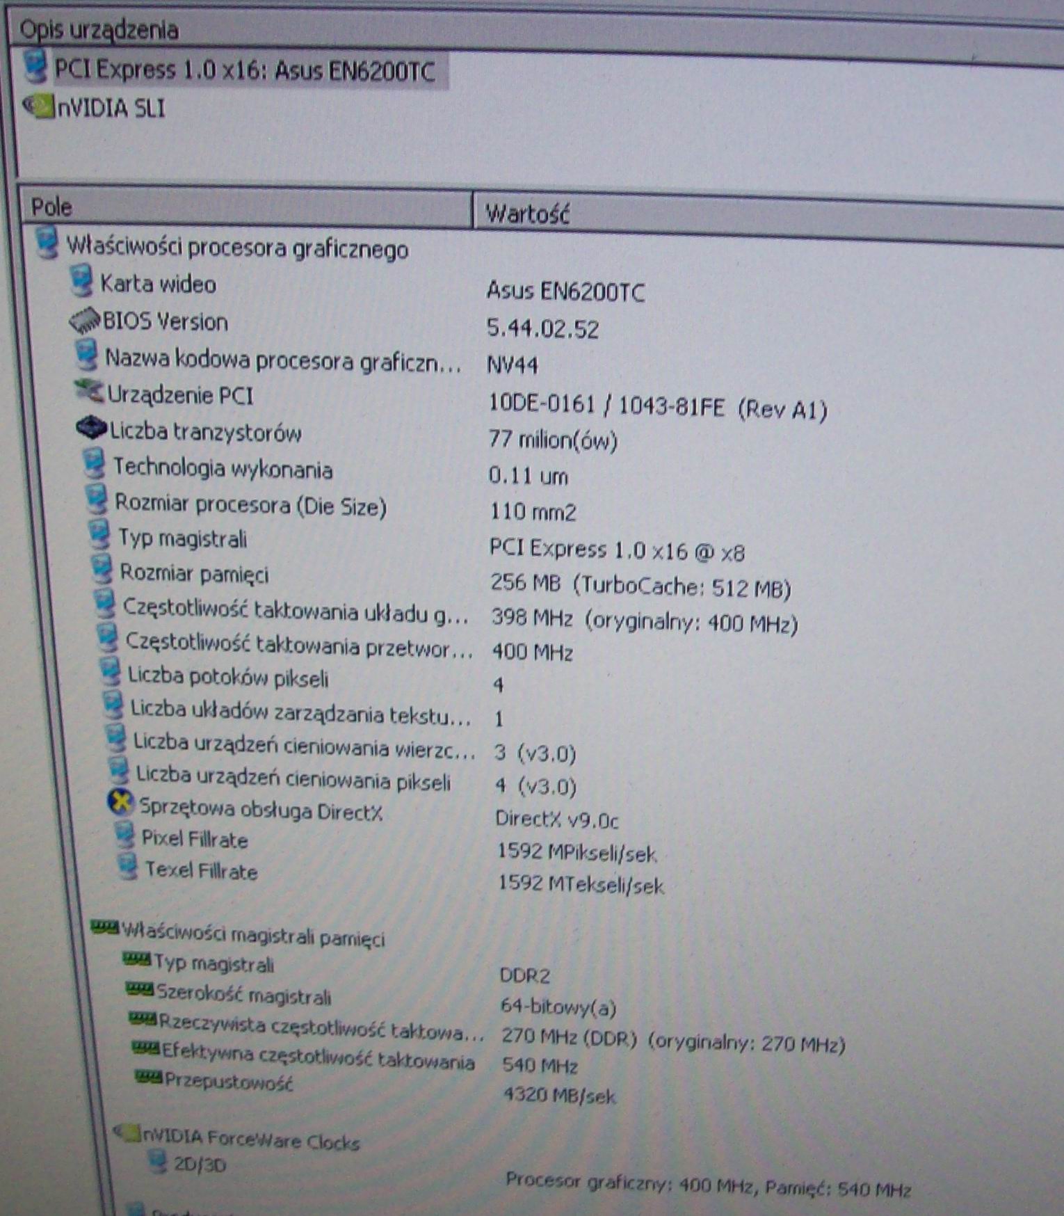Click icon beside Nazwa kodowa procesora

point(87,355)
